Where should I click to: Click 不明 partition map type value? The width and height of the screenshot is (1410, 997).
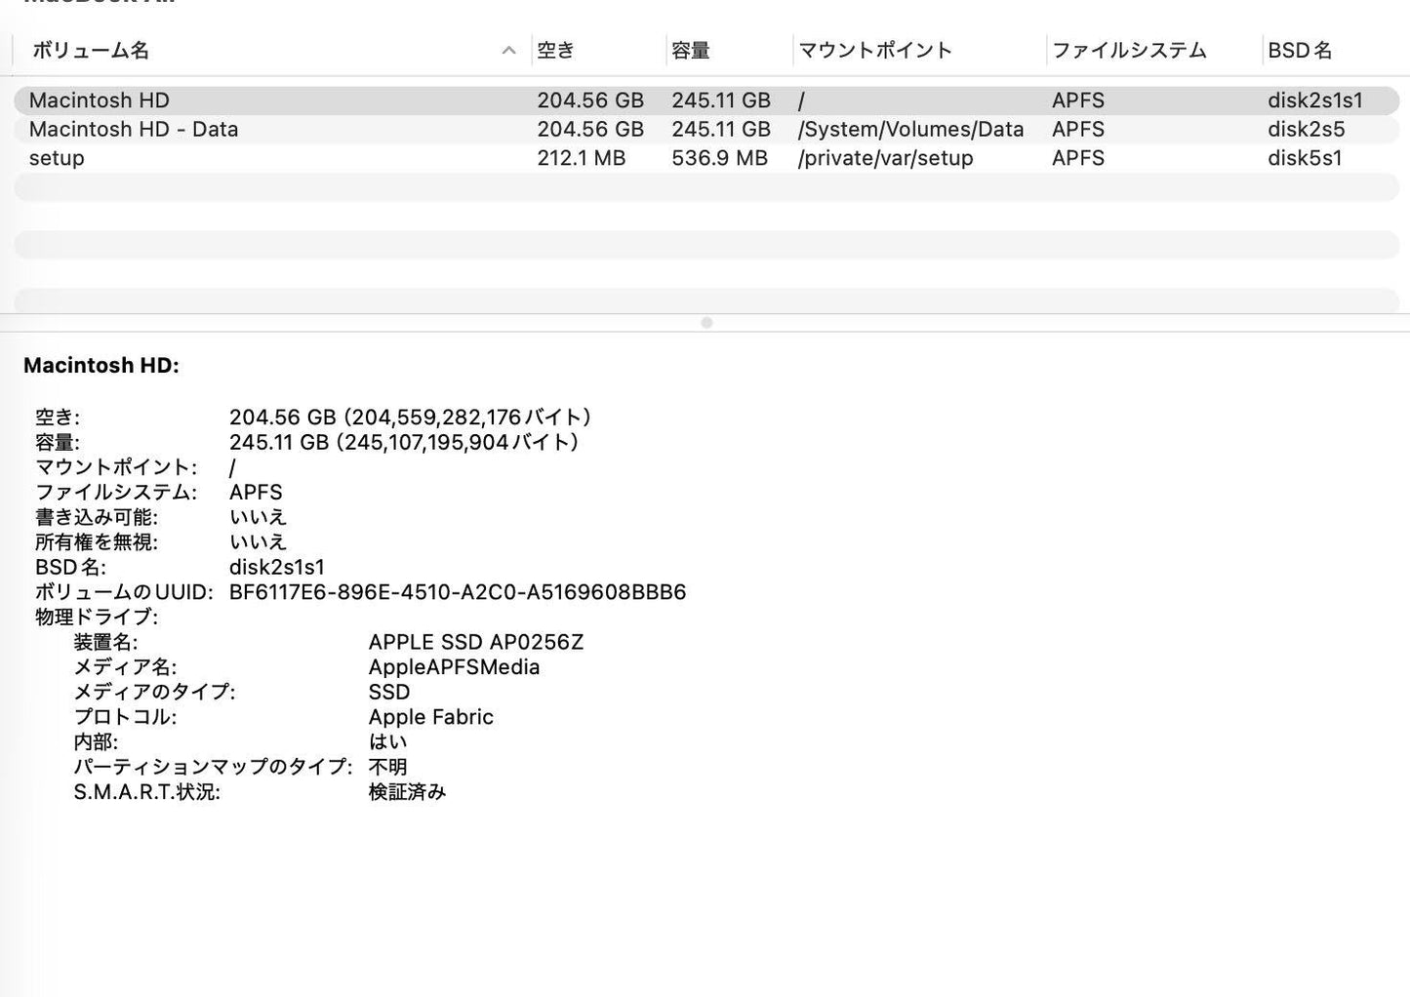pos(387,767)
